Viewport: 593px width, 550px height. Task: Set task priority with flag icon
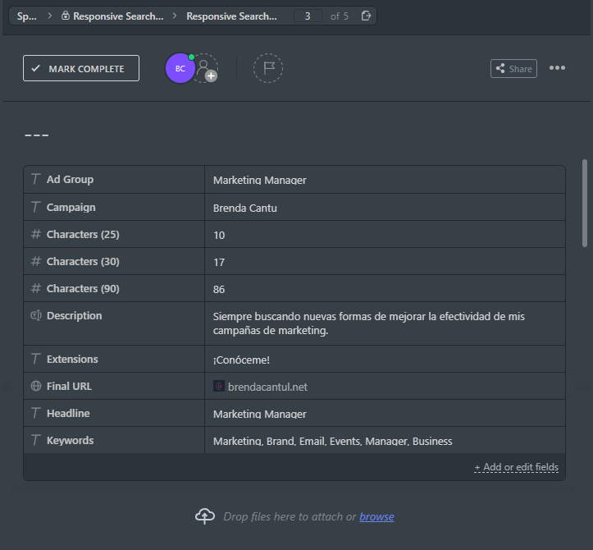coord(268,69)
